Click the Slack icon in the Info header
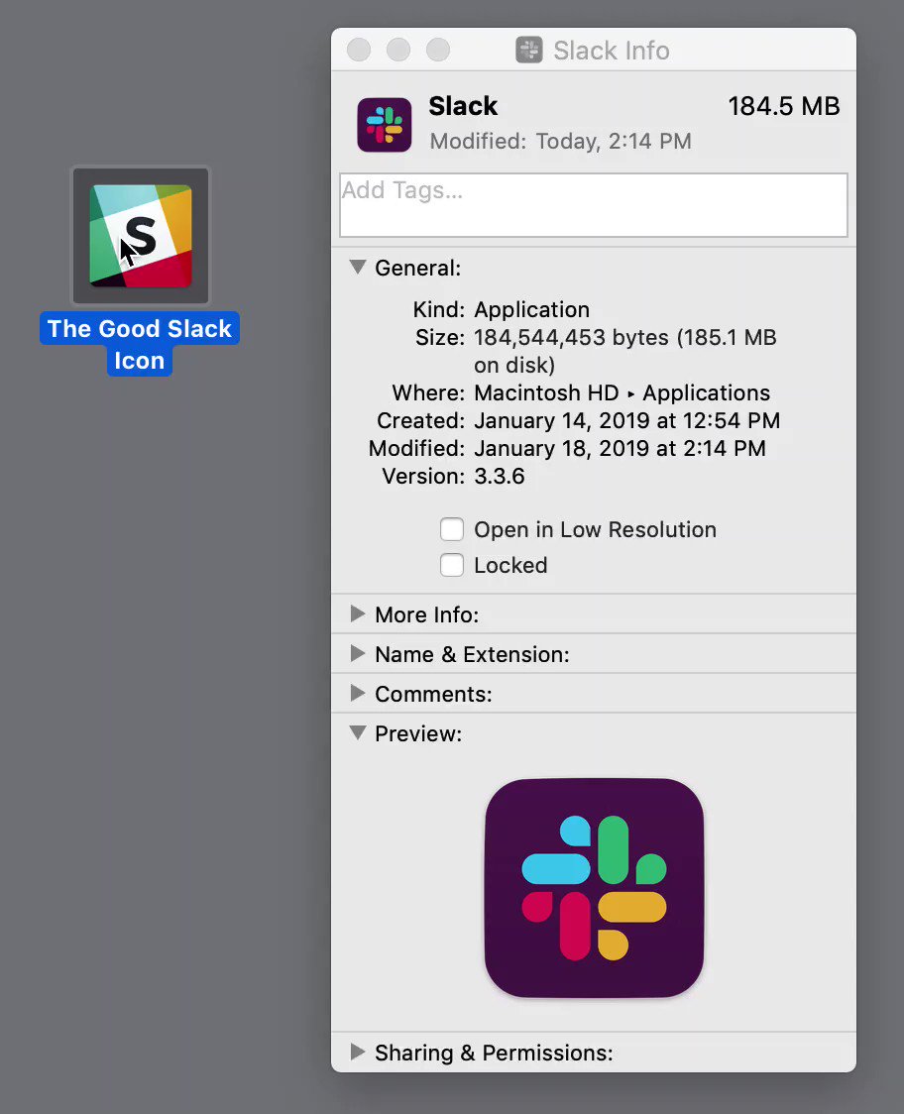This screenshot has width=904, height=1114. click(x=385, y=125)
